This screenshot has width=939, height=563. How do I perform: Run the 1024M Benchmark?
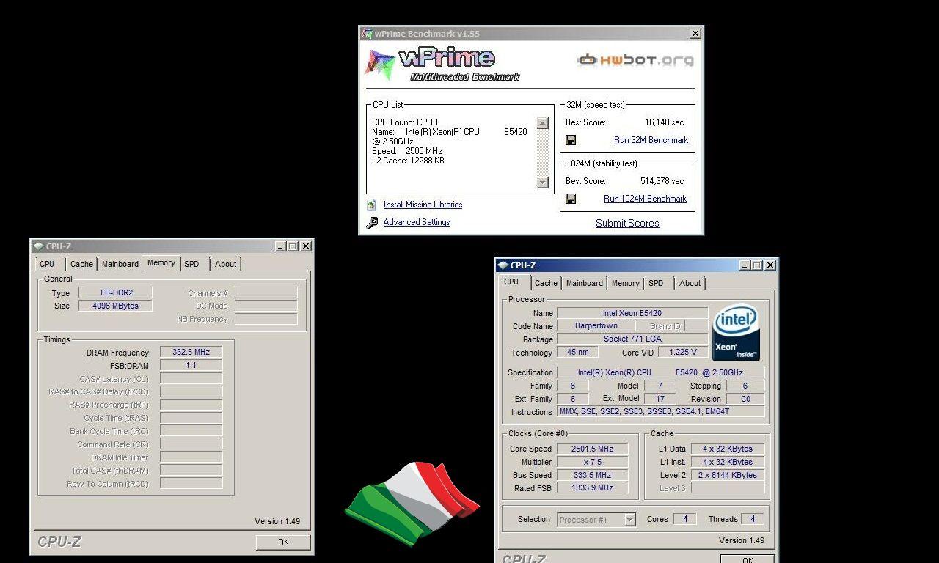tap(645, 199)
